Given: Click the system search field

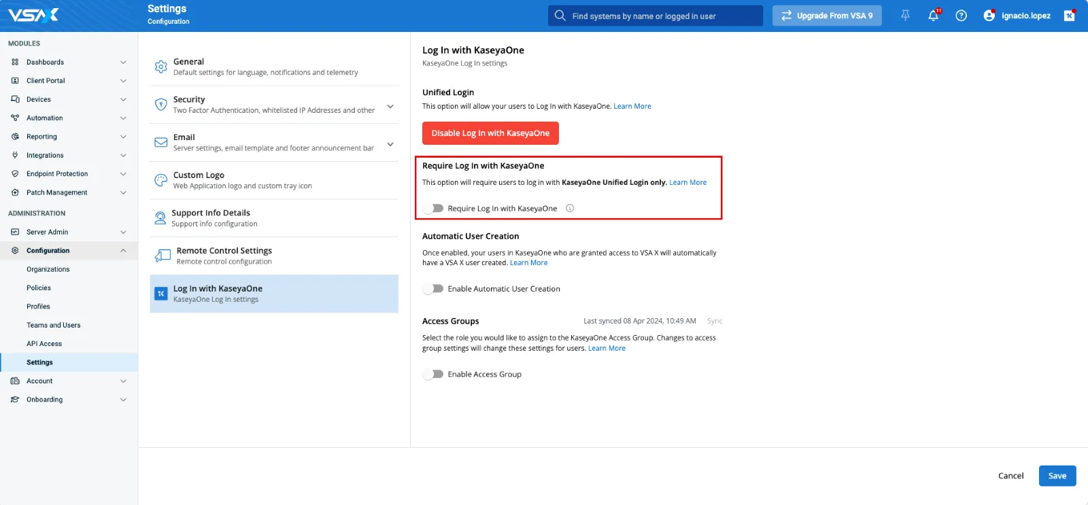Looking at the screenshot, I should 656,16.
